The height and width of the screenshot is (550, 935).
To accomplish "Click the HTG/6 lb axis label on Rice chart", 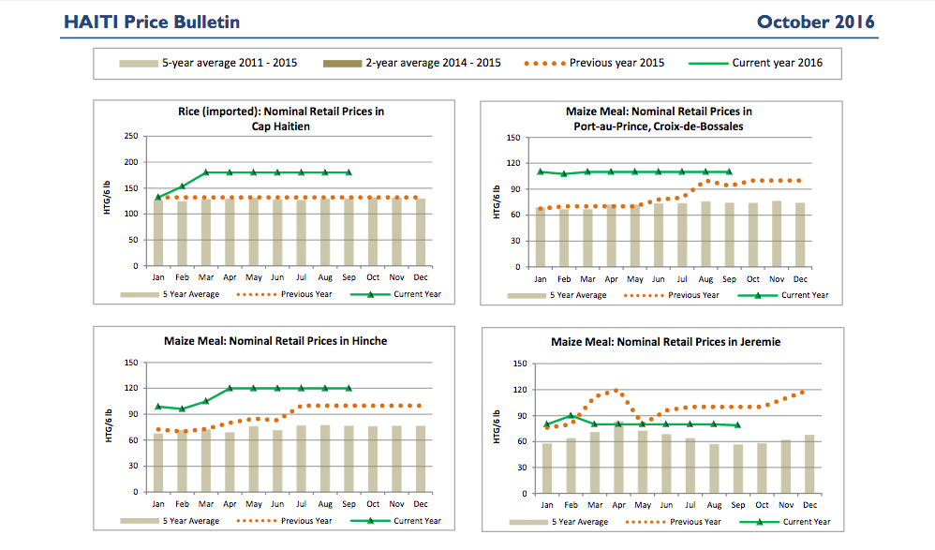I will tap(109, 201).
